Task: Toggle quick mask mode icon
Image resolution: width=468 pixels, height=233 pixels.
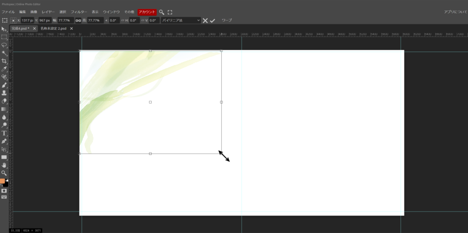Action: point(4,191)
